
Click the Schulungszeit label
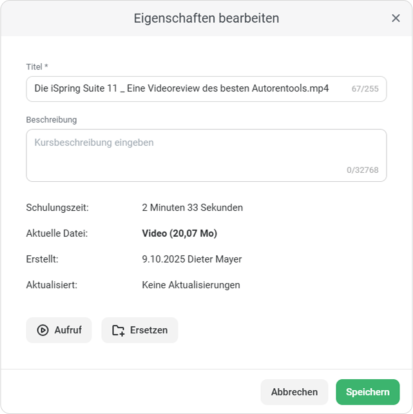[57, 208]
